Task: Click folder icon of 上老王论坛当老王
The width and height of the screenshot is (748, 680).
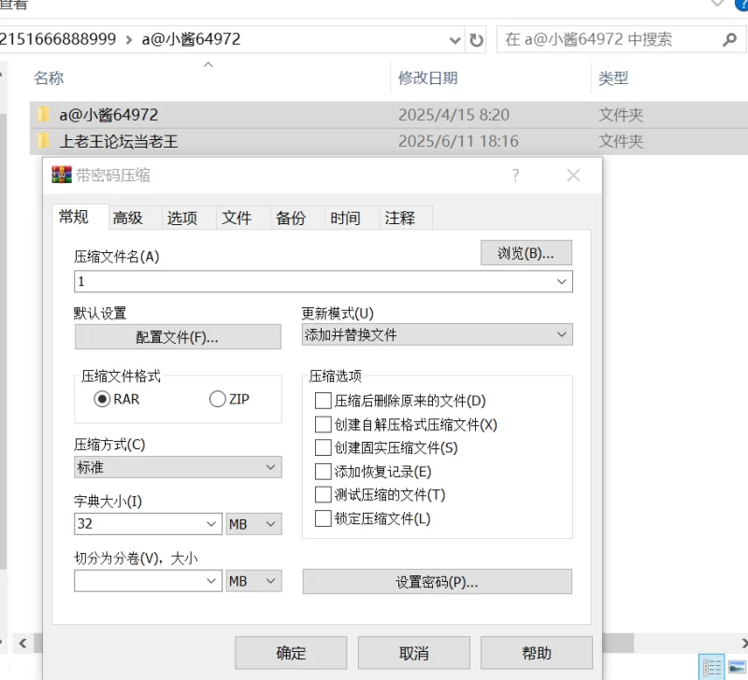Action: click(x=43, y=140)
